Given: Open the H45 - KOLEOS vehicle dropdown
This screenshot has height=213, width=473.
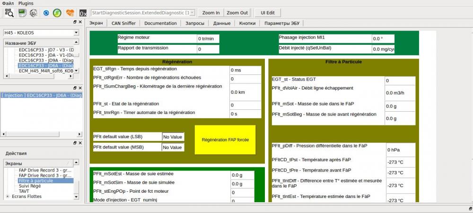Looking at the screenshot, I should 76,33.
